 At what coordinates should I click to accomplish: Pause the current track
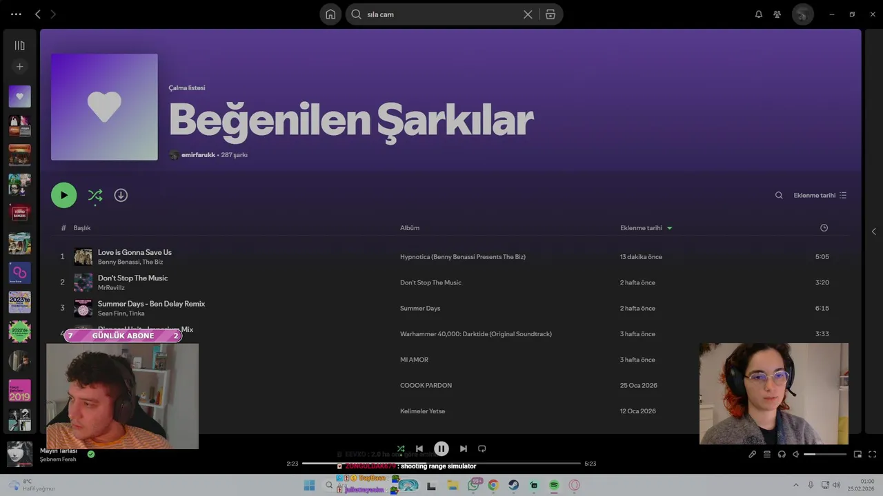pos(441,448)
